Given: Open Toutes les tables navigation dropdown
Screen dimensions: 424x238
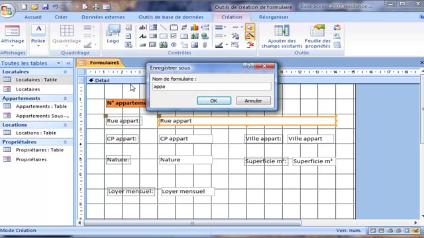Looking at the screenshot, I should tap(58, 63).
